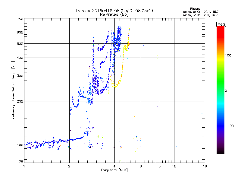Click the "[deg]" colorbar unit label

[x=221, y=24]
